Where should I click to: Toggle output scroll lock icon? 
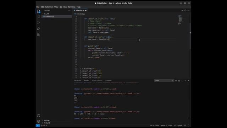coord(179,81)
